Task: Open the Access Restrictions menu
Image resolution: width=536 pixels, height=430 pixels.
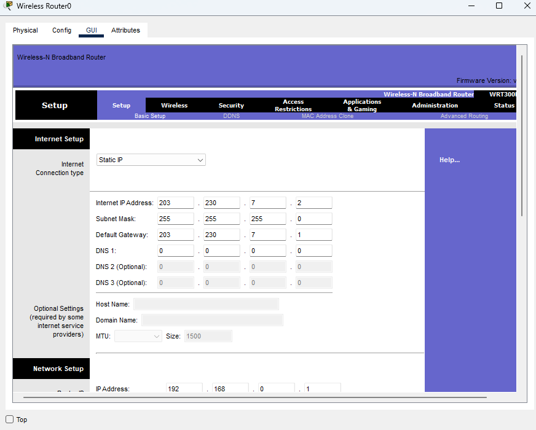Action: [293, 105]
